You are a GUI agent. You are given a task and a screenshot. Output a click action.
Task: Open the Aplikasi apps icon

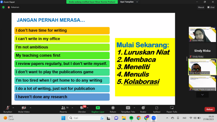[157, 108]
